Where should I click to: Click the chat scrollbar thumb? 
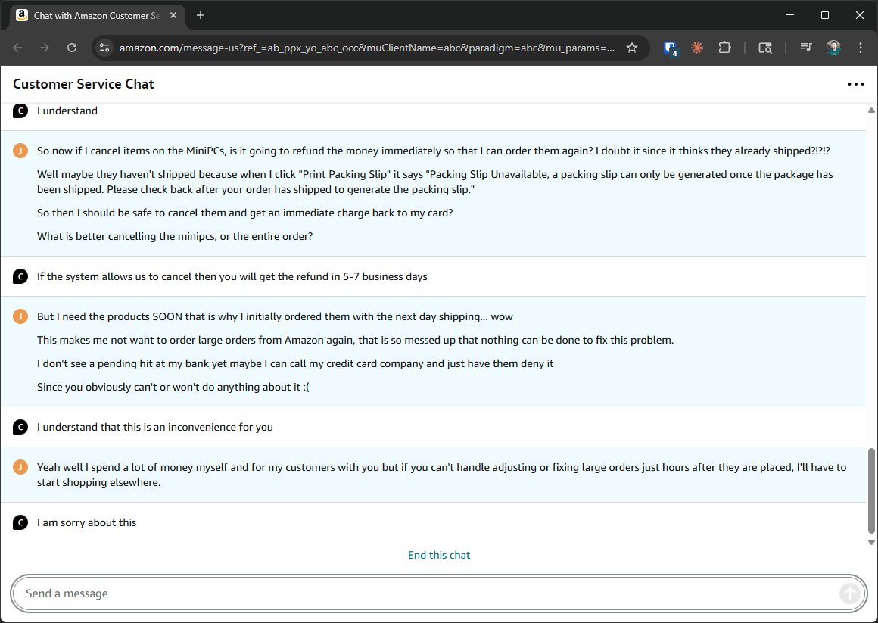pyautogui.click(x=871, y=491)
